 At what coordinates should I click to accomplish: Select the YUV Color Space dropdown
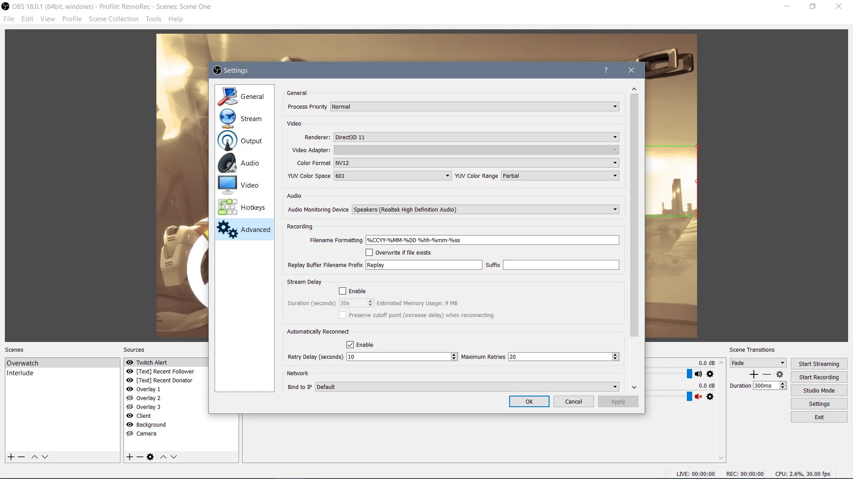point(391,176)
